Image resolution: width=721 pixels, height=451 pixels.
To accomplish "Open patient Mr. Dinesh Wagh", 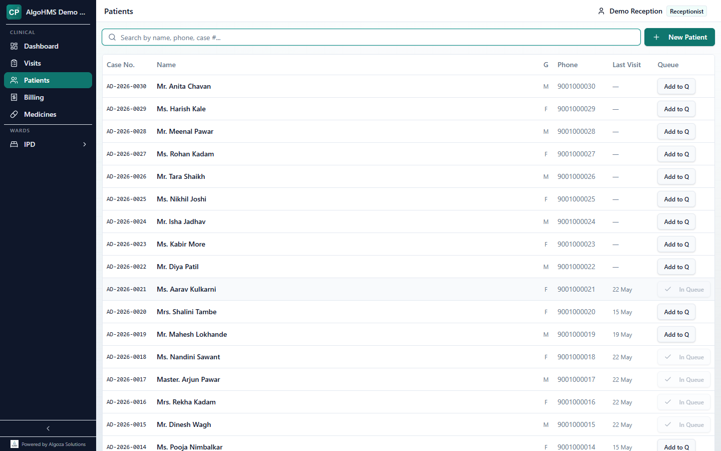I will [184, 424].
